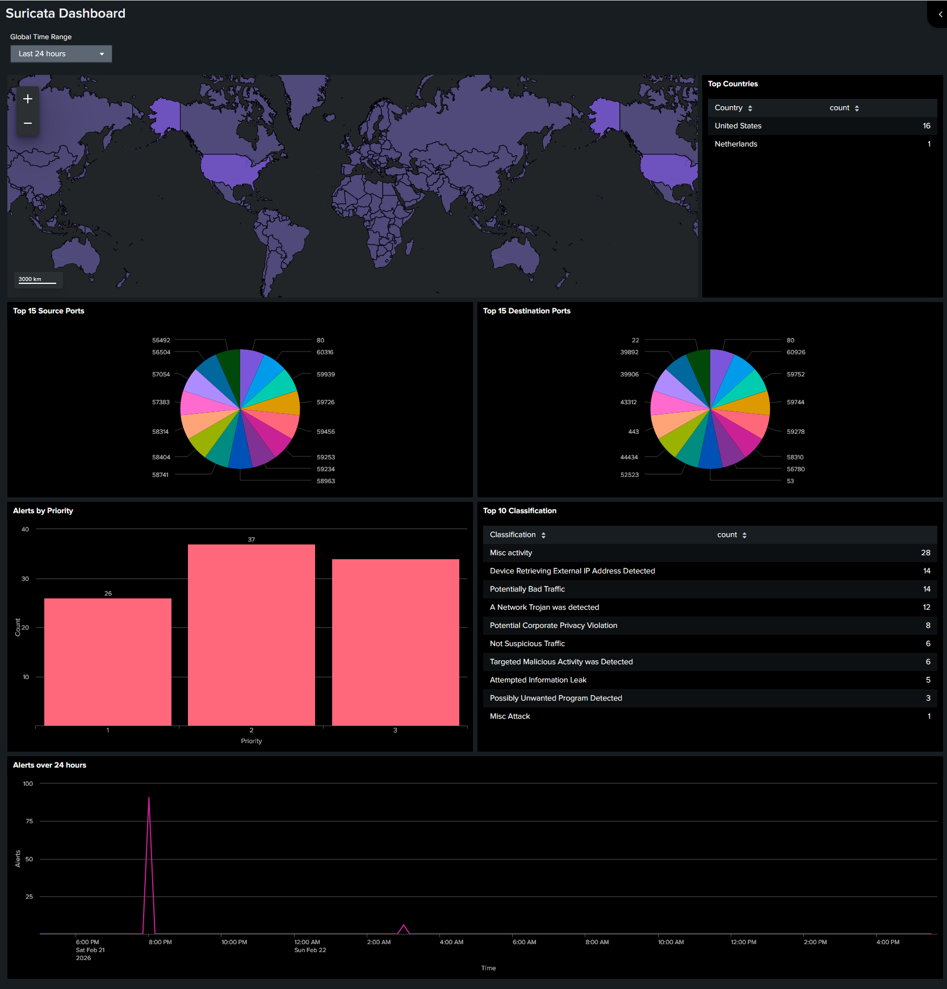The width and height of the screenshot is (947, 989).
Task: Click the Suricata Dashboard title
Action: pyautogui.click(x=65, y=13)
